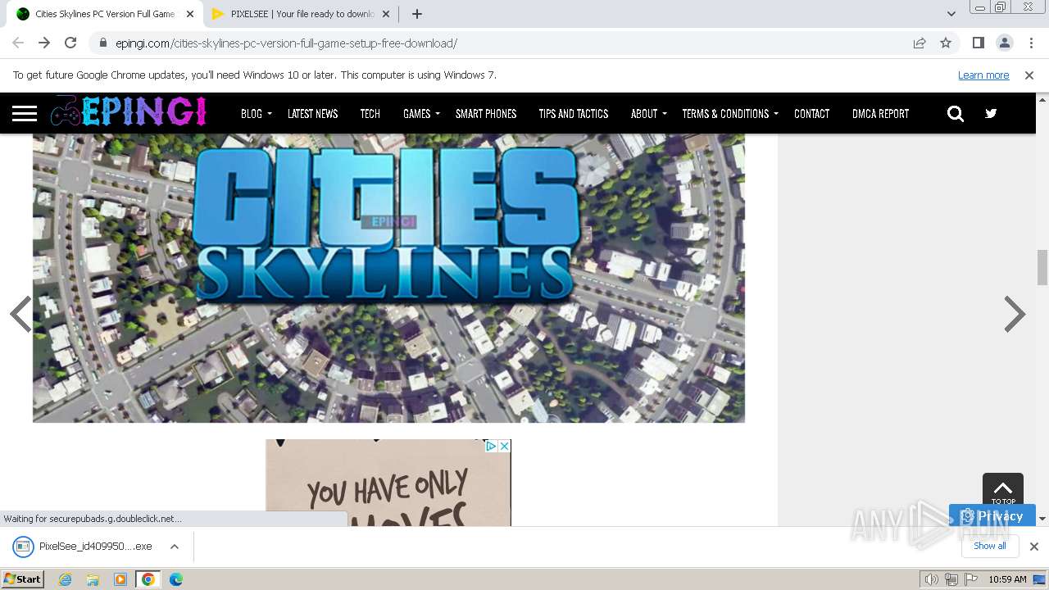The width and height of the screenshot is (1049, 590).
Task: Click the volume speaker tray icon
Action: click(x=932, y=579)
